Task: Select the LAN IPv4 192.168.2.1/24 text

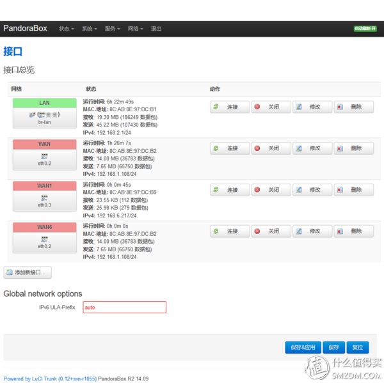Action: click(114, 132)
